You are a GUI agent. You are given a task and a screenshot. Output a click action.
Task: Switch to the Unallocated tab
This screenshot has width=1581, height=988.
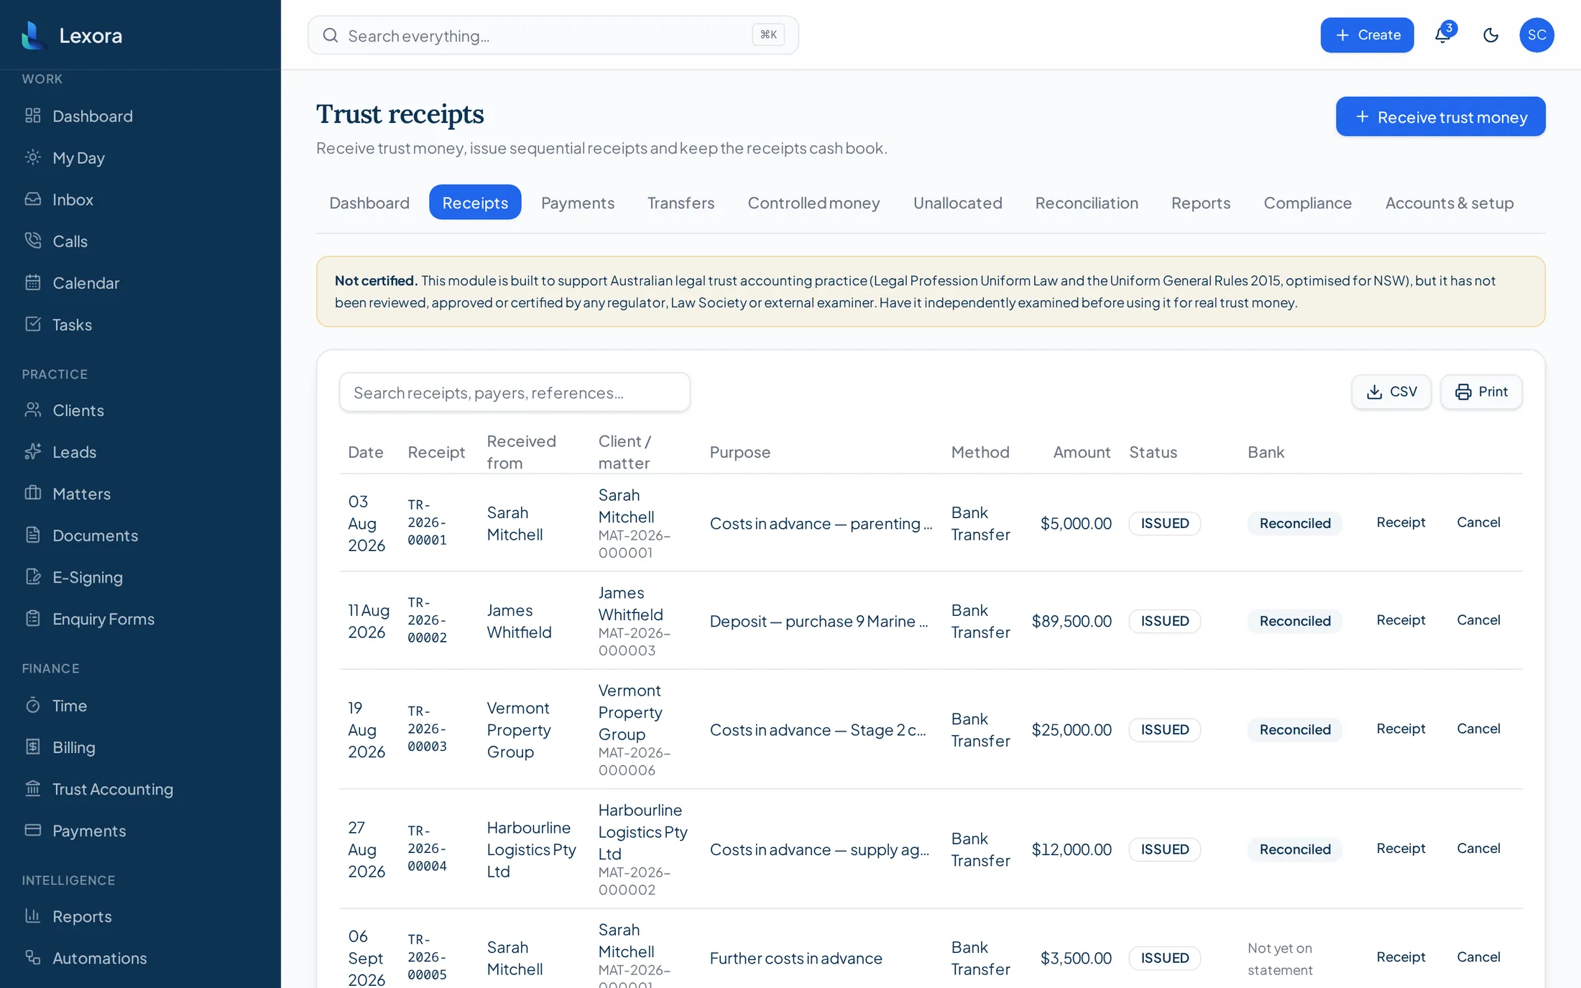click(957, 203)
